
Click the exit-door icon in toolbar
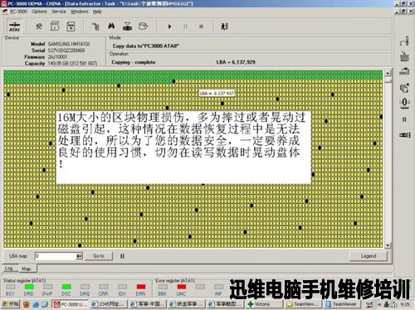(x=224, y=27)
